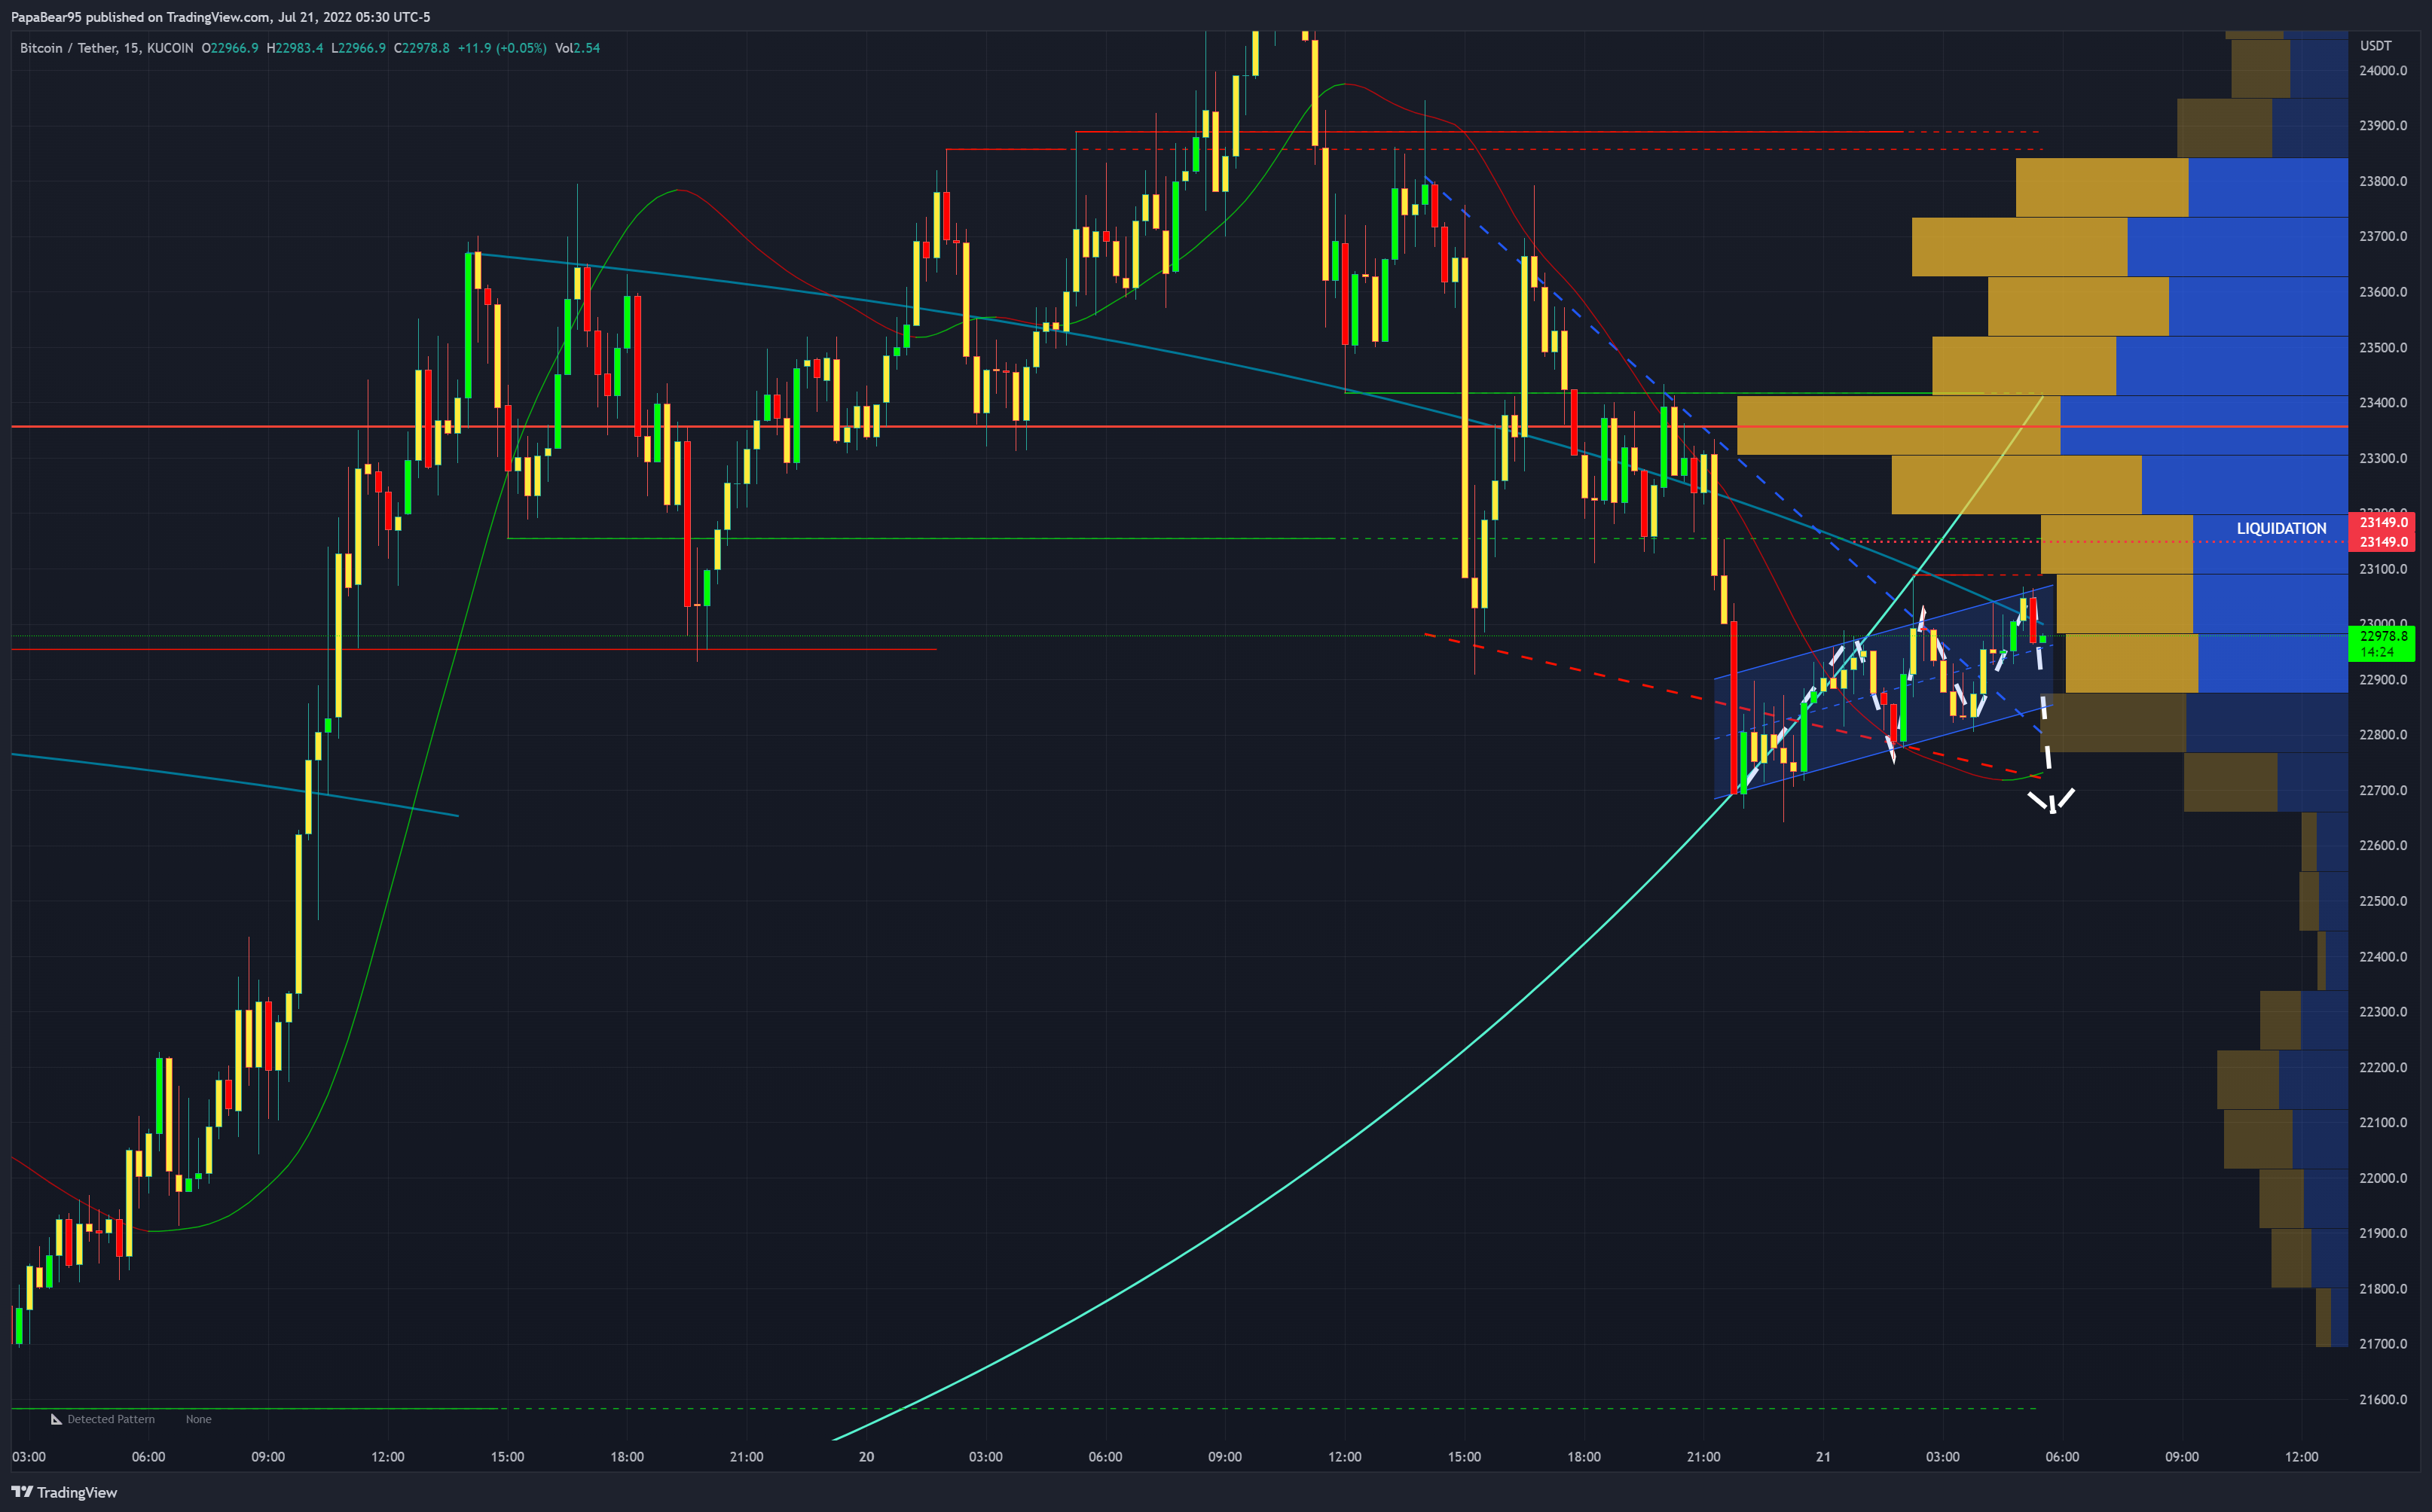Click the 23600.0 price axis label
This screenshot has width=2432, height=1512.
tap(2383, 292)
